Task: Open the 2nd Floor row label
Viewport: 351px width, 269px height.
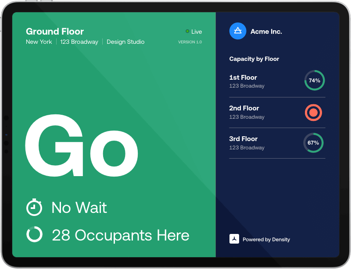Action: pos(244,108)
